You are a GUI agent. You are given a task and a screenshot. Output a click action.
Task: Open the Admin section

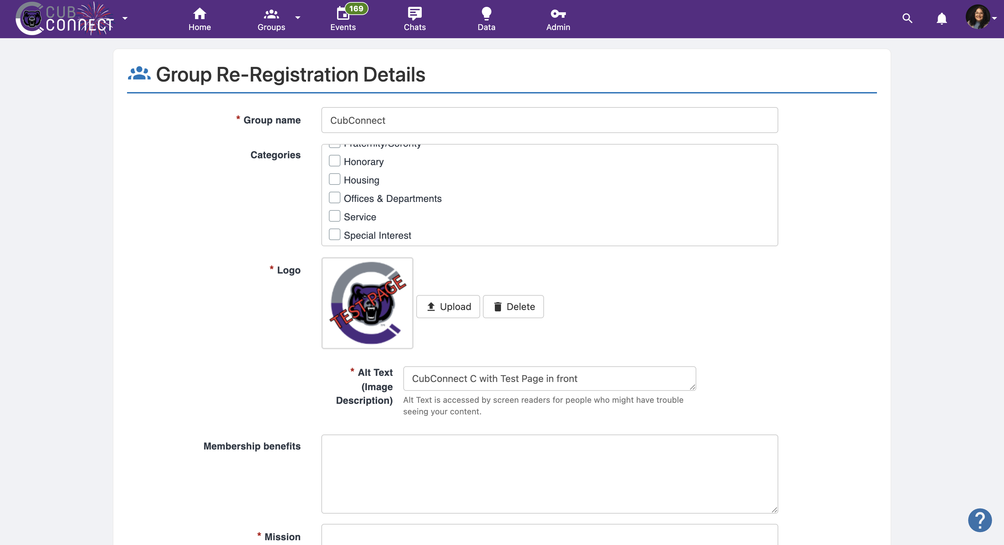558,19
